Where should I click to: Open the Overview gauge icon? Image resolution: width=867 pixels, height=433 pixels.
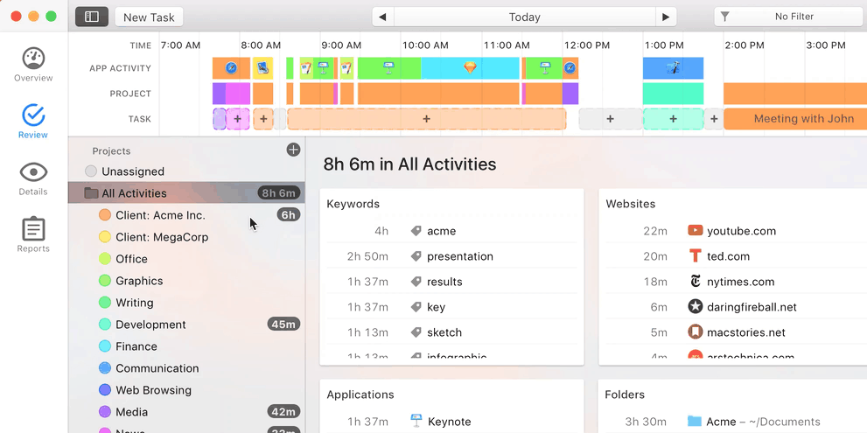[x=34, y=58]
